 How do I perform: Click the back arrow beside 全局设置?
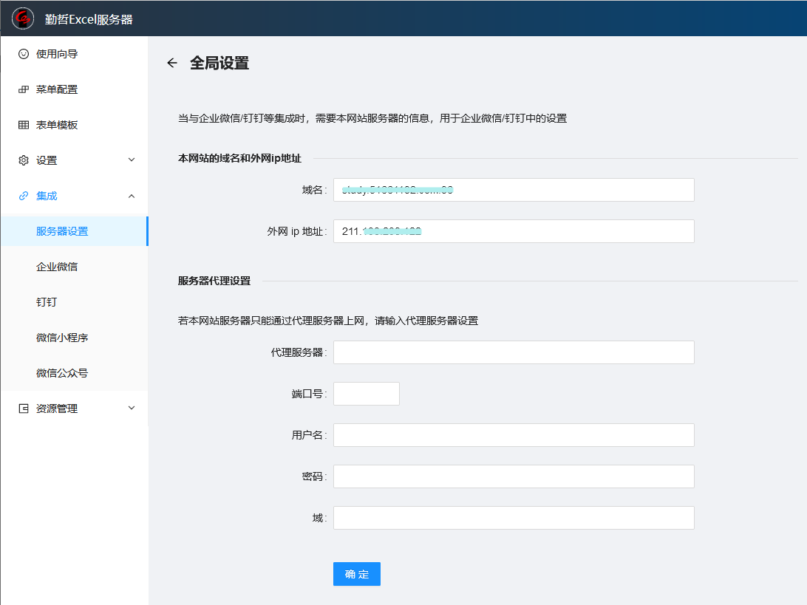tap(172, 64)
